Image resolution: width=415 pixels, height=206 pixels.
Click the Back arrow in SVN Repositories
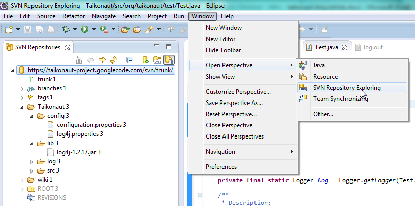click(90, 60)
